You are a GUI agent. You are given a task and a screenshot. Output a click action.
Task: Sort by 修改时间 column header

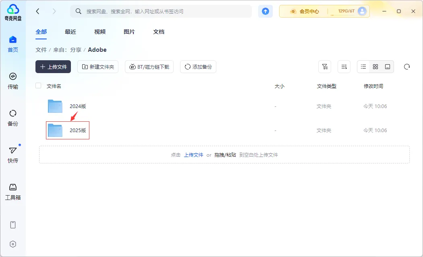(373, 86)
